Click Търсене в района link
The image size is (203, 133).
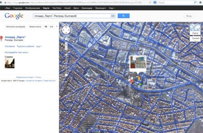pos(25,46)
